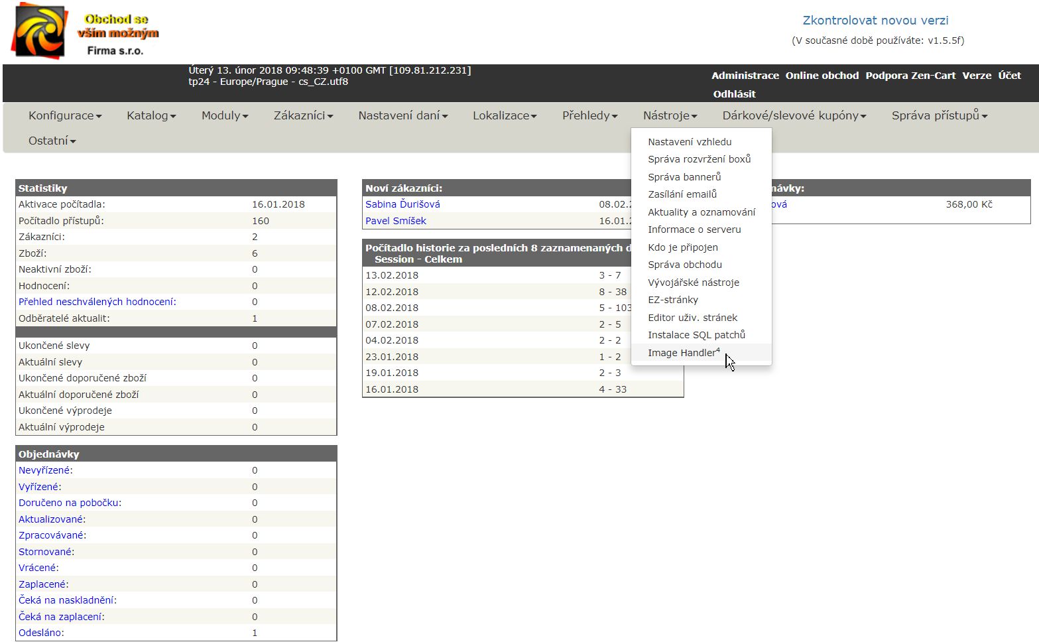The image size is (1039, 642).
Task: Click Zkontrolovat novou verzi link
Action: pos(875,21)
